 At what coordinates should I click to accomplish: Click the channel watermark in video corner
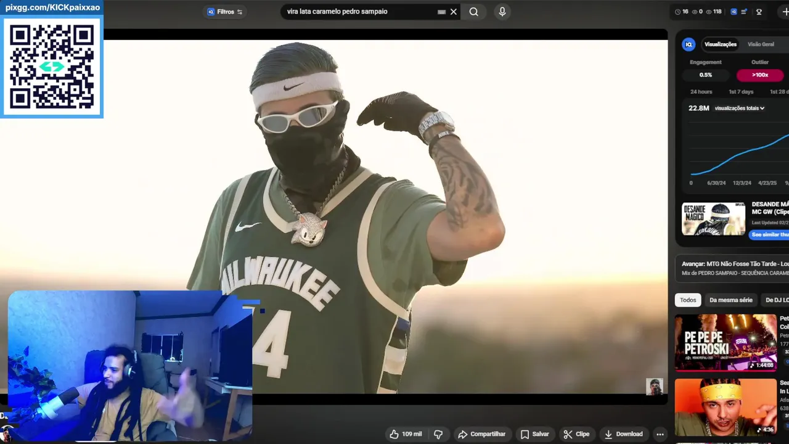click(x=655, y=387)
